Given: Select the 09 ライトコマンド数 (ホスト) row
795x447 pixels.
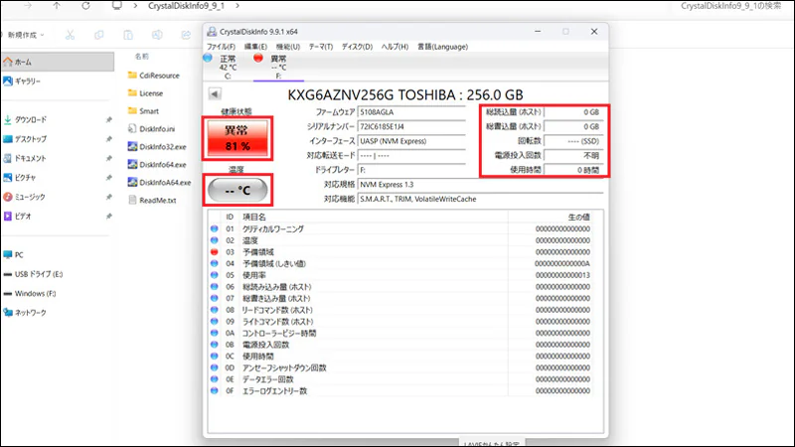Looking at the screenshot, I should 400,321.
